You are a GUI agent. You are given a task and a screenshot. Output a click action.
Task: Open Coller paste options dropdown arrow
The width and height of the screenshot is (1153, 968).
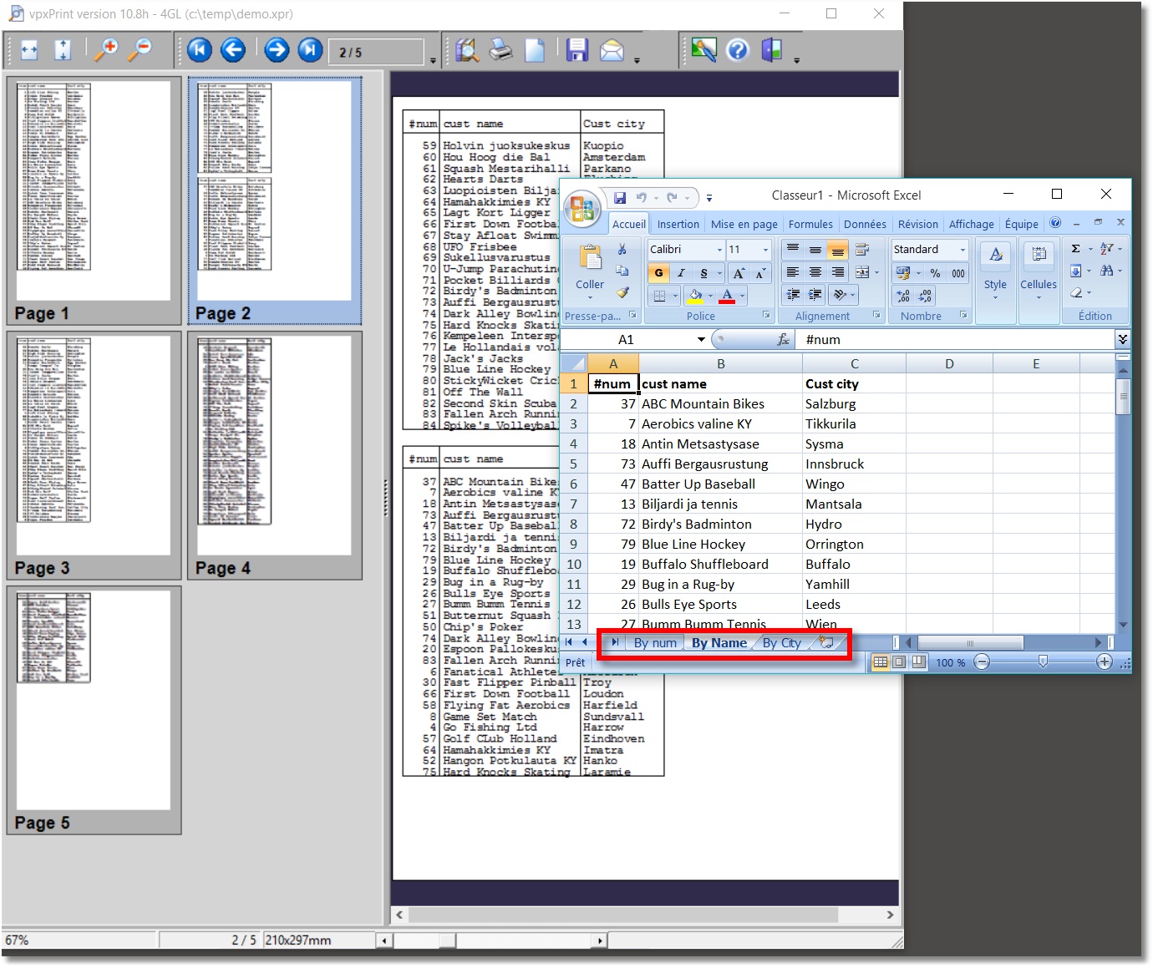[x=590, y=298]
